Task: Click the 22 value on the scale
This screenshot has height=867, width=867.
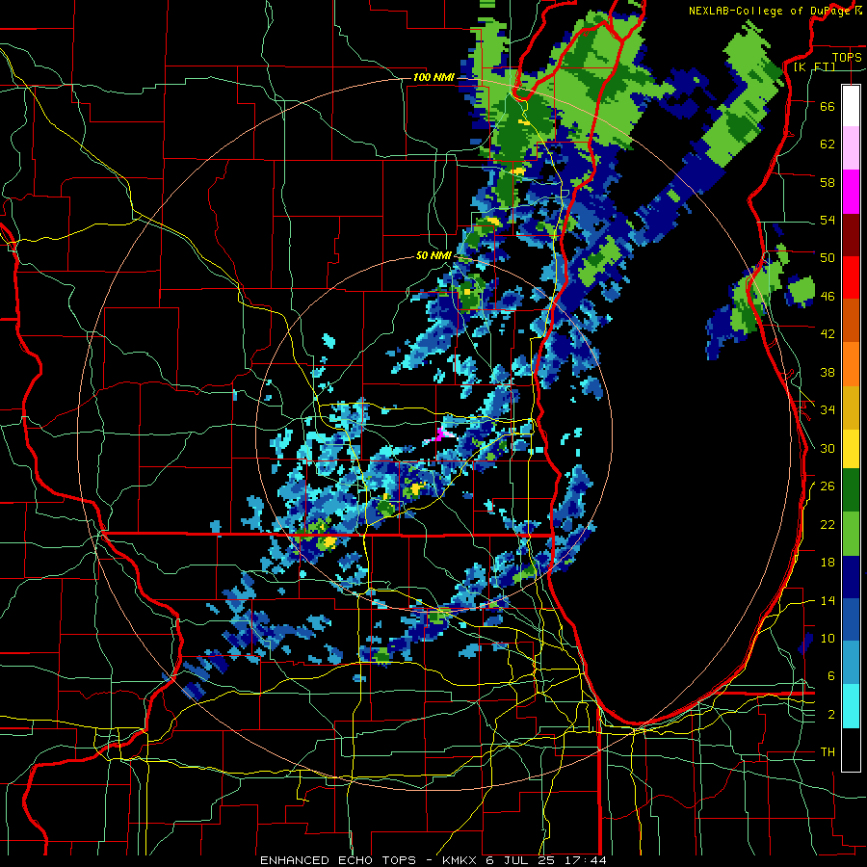Action: point(828,524)
